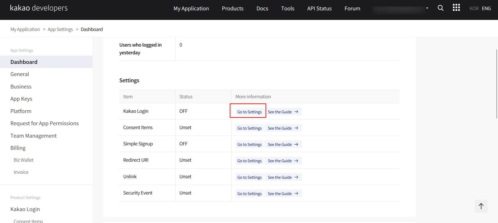Screen dimensions: 498x223
Task: Go to Settings for Unlink
Action: 250,177
